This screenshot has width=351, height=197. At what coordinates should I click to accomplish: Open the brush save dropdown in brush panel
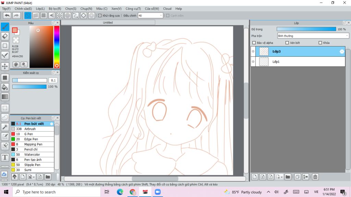(31, 177)
